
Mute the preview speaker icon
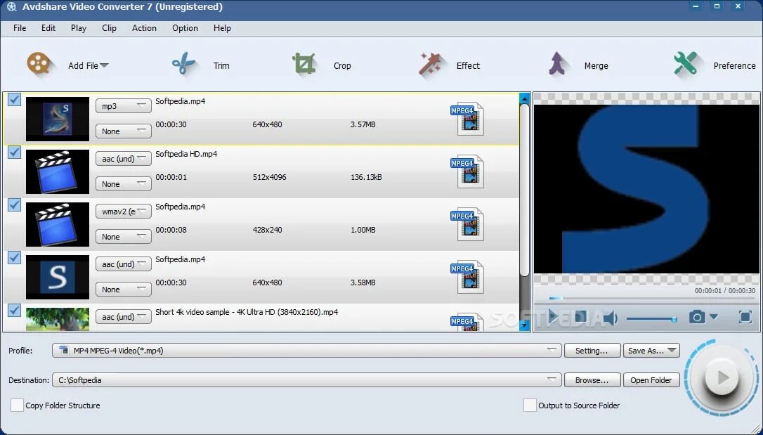click(611, 318)
